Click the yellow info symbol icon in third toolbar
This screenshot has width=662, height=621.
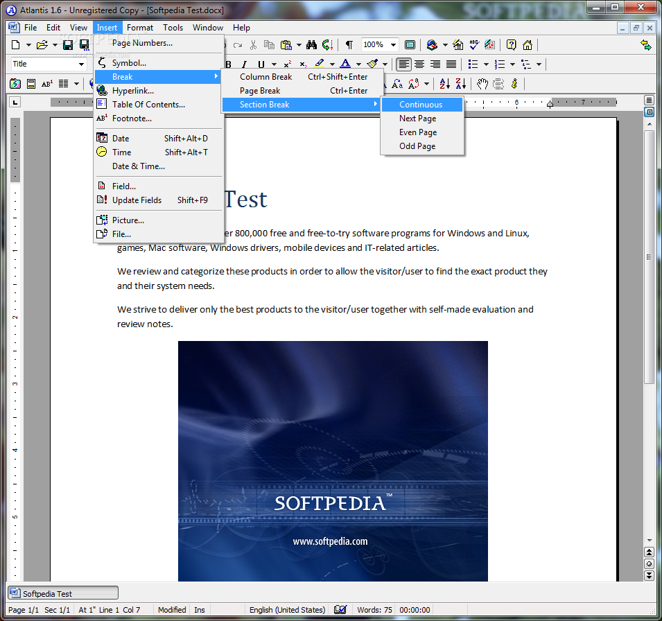click(x=514, y=84)
